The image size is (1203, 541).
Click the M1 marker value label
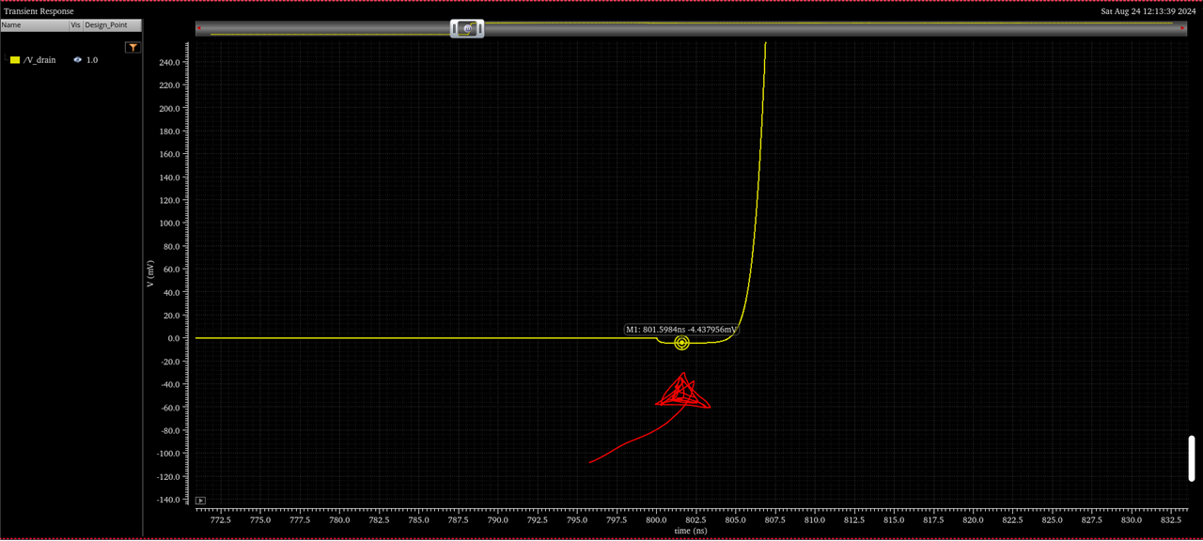[681, 330]
